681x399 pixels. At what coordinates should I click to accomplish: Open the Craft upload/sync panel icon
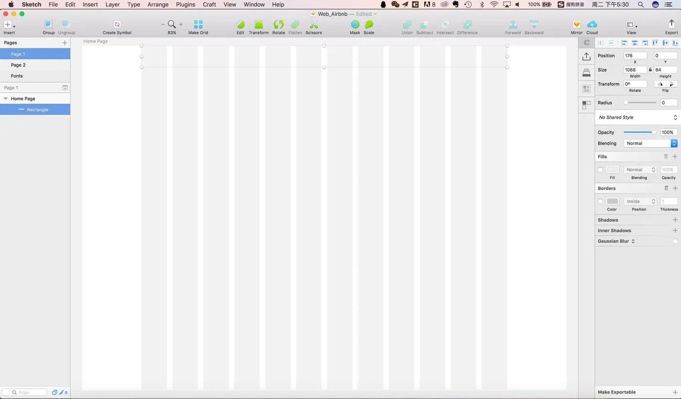[587, 56]
